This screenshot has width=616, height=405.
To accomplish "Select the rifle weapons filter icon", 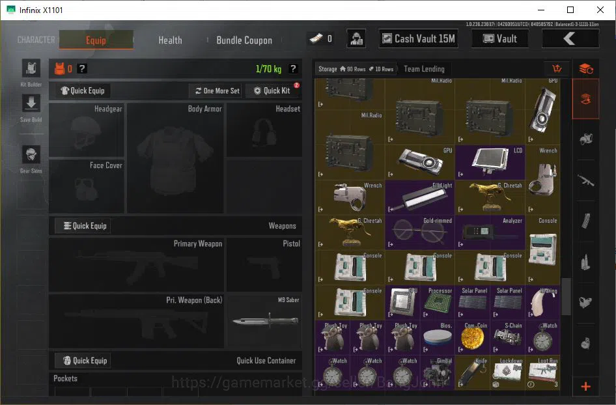I will click(586, 180).
